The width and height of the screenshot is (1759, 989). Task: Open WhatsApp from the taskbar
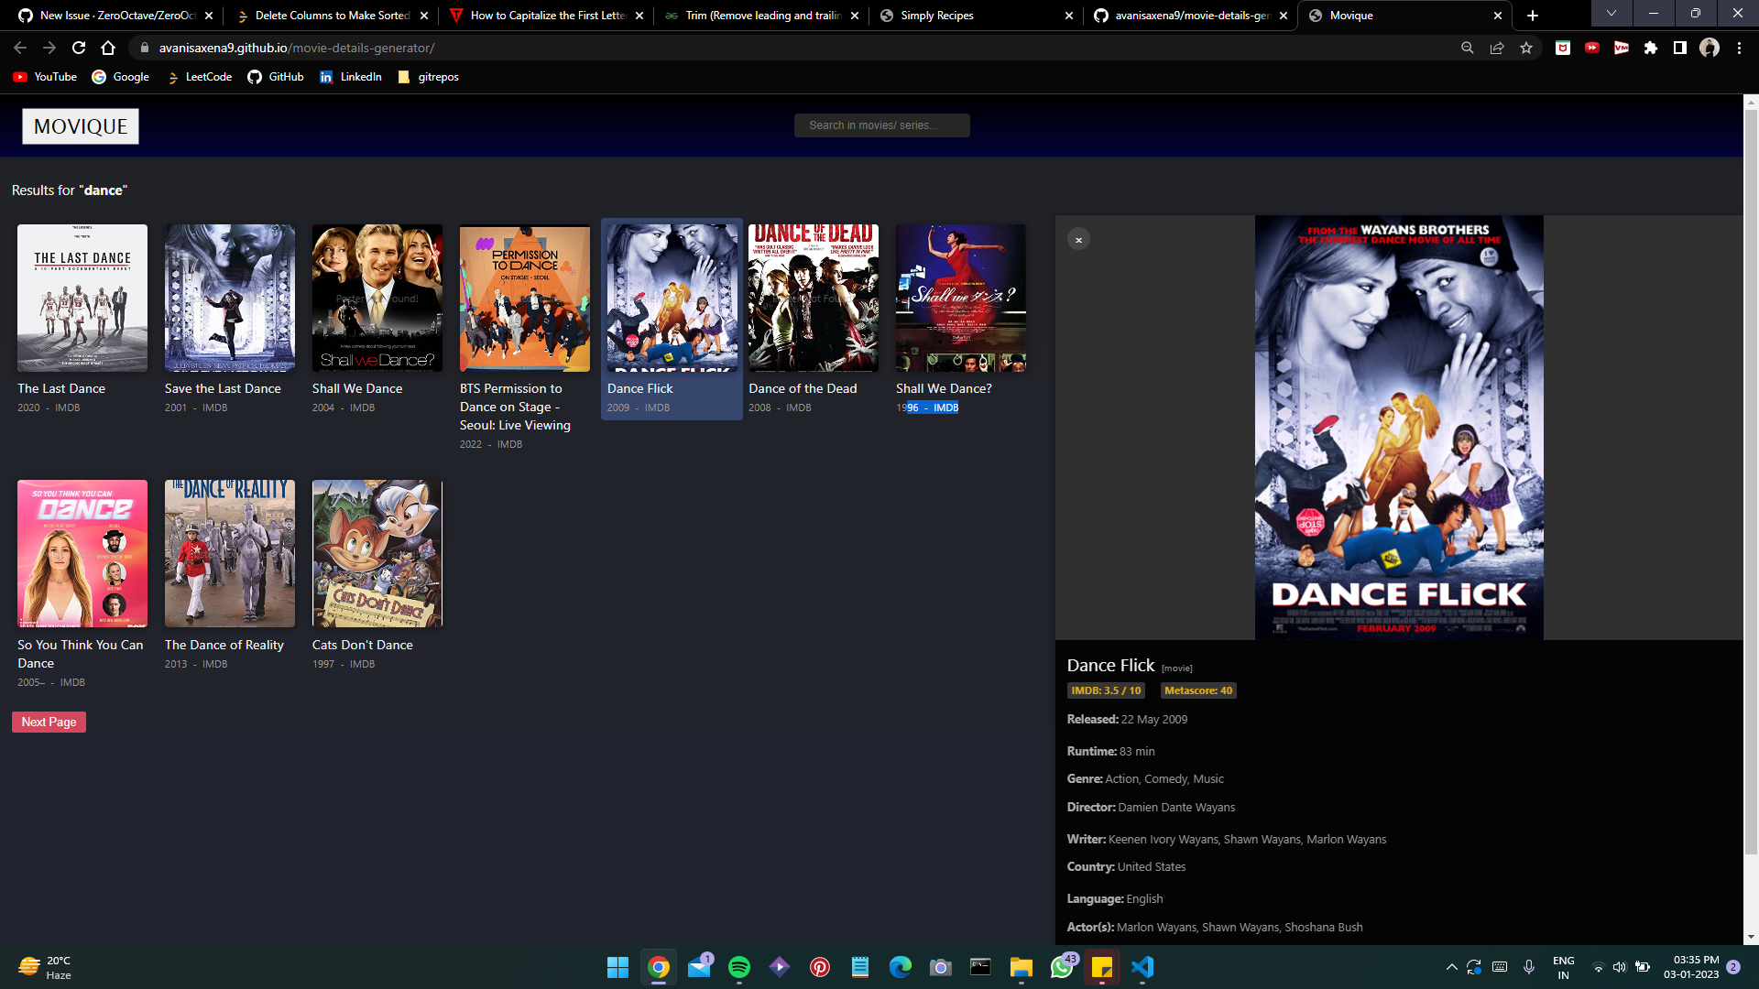1061,968
